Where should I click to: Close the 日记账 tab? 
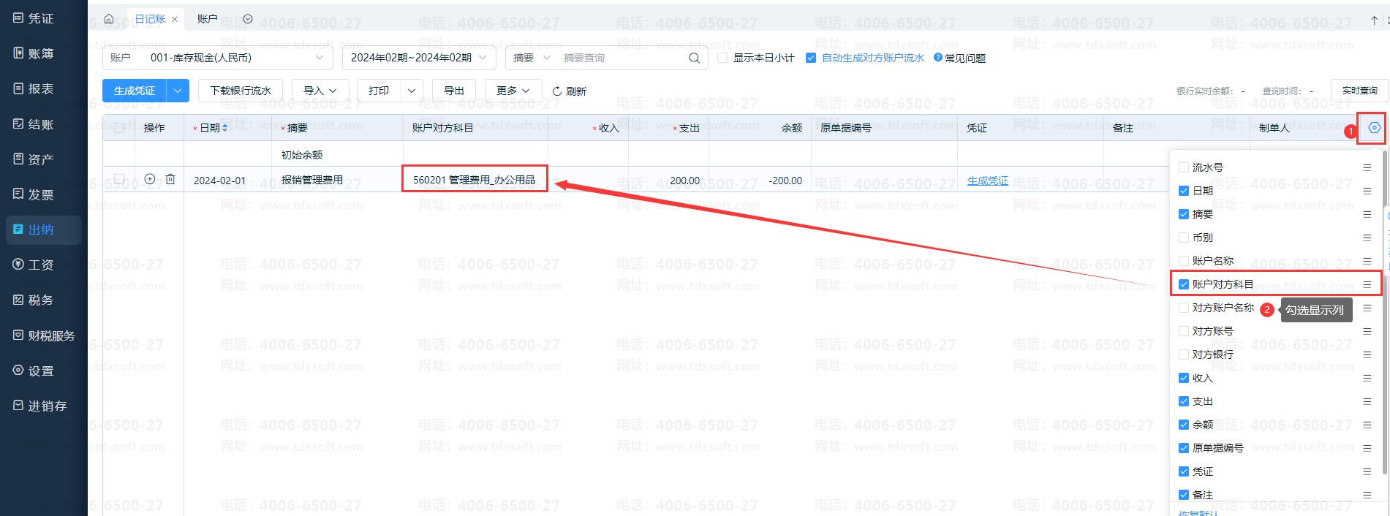coord(175,20)
